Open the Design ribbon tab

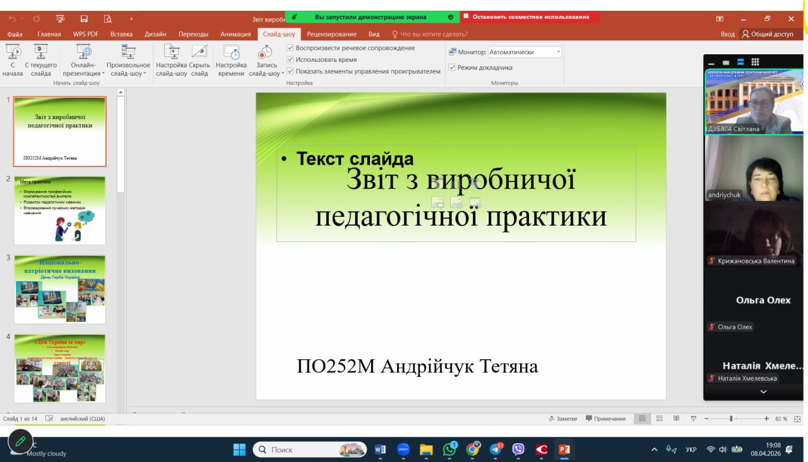tap(155, 34)
